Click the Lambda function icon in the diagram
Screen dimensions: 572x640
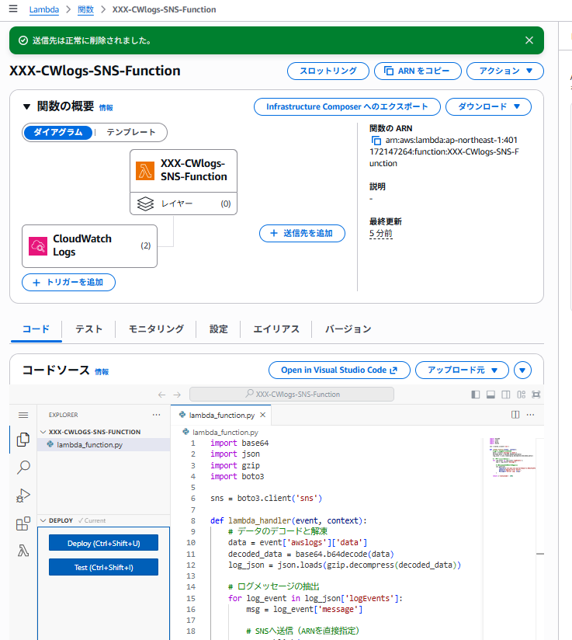click(x=145, y=171)
